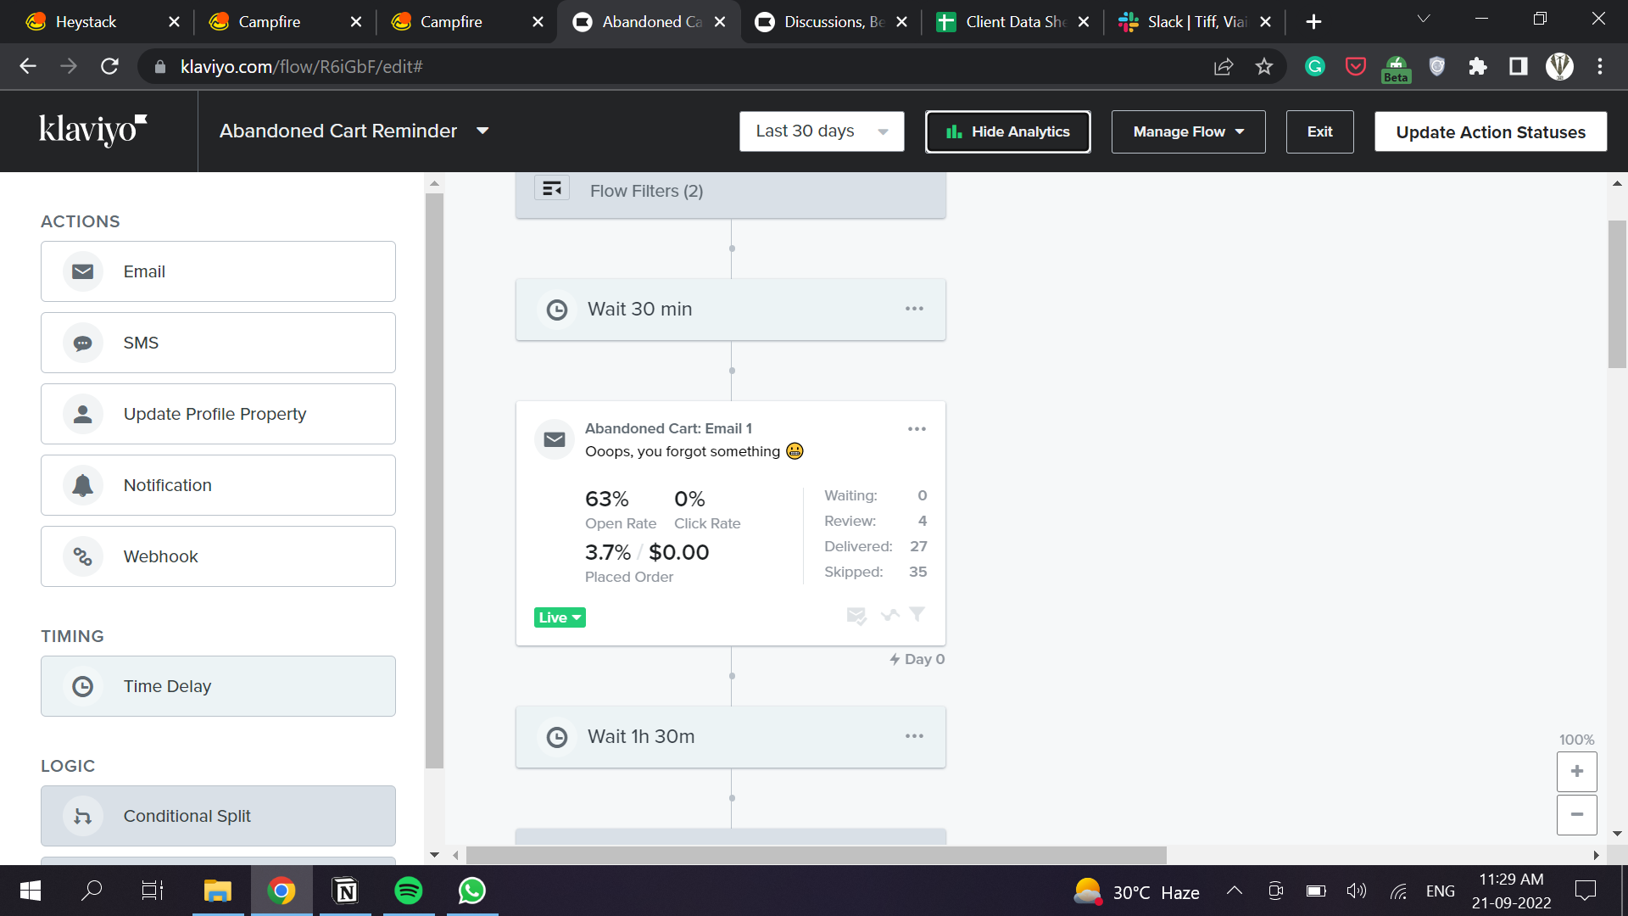
Task: Click the smart sending icon on Email 1 card
Action: pyautogui.click(x=856, y=616)
